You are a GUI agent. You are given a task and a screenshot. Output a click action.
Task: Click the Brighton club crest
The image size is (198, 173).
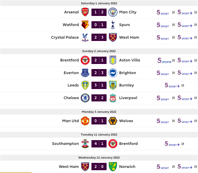[x=113, y=73]
